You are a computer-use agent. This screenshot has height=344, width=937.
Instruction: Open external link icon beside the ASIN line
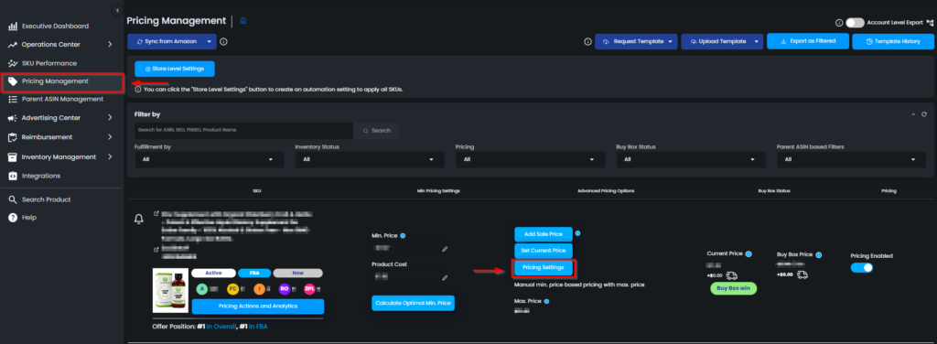click(156, 249)
